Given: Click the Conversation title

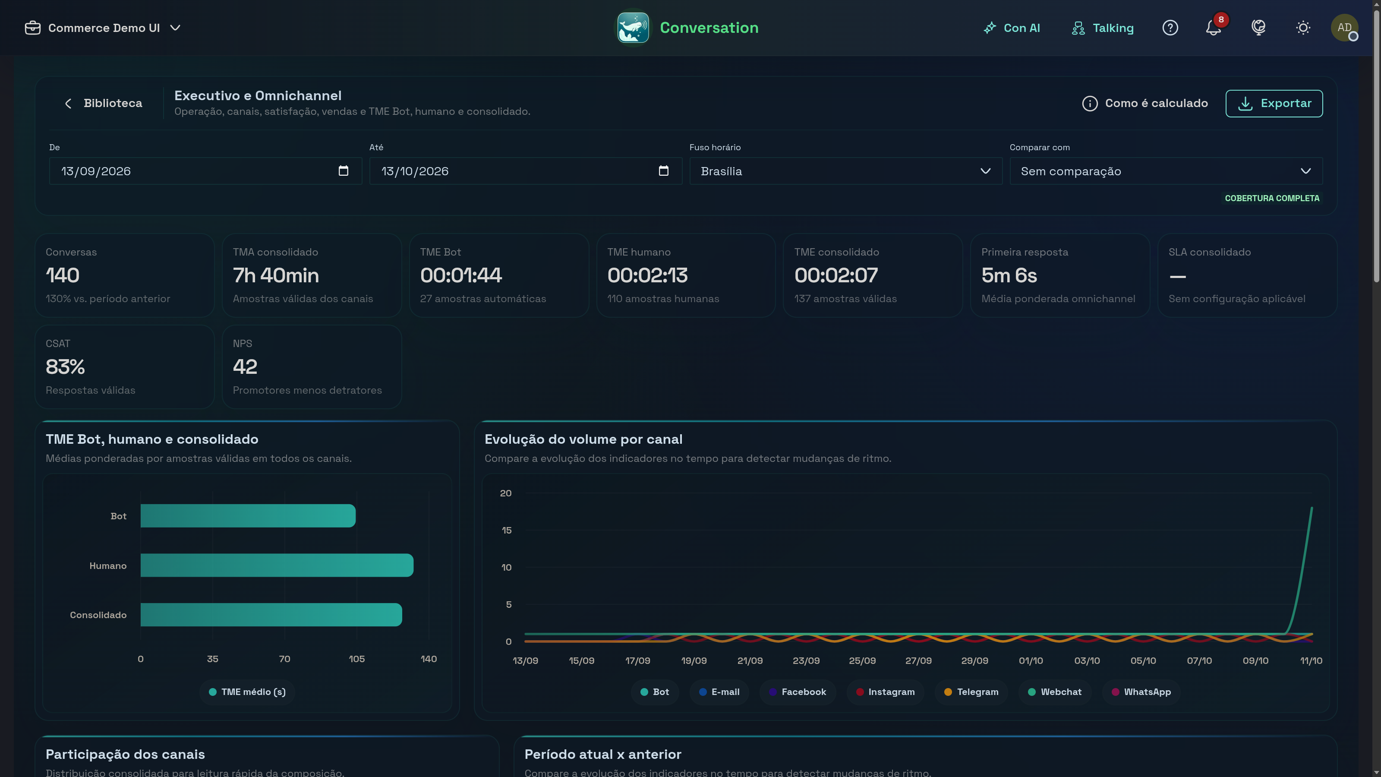Looking at the screenshot, I should [x=709, y=28].
